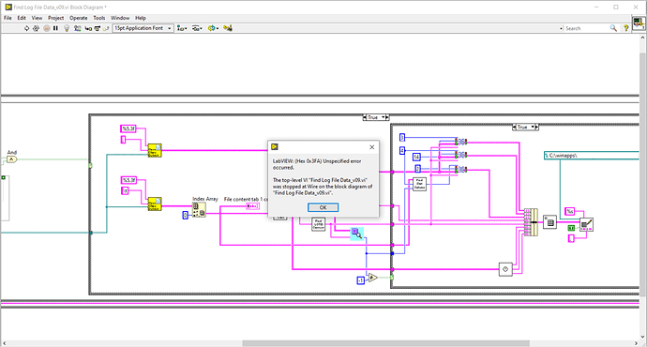
Task: Click OK in the LabVIEW error dialog
Action: [x=323, y=207]
